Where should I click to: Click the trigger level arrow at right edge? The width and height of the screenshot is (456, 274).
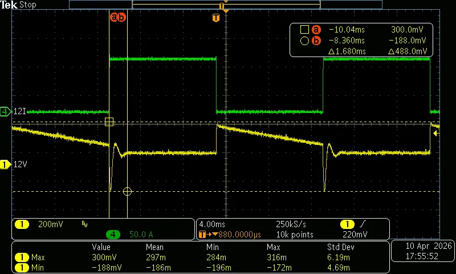[435, 134]
